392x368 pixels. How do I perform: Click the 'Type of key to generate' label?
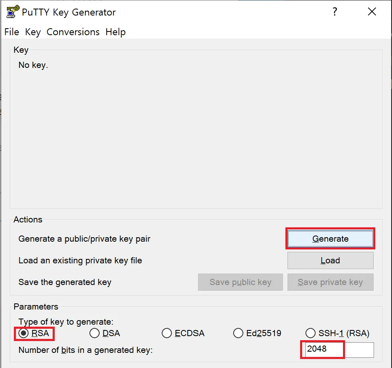66,322
